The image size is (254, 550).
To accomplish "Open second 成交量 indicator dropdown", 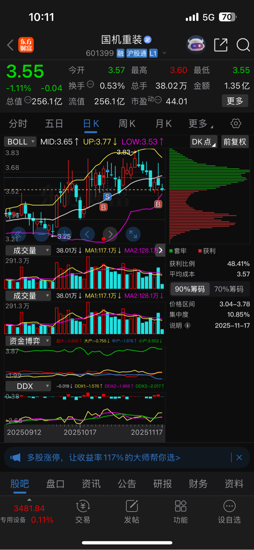I will pyautogui.click(x=28, y=296).
